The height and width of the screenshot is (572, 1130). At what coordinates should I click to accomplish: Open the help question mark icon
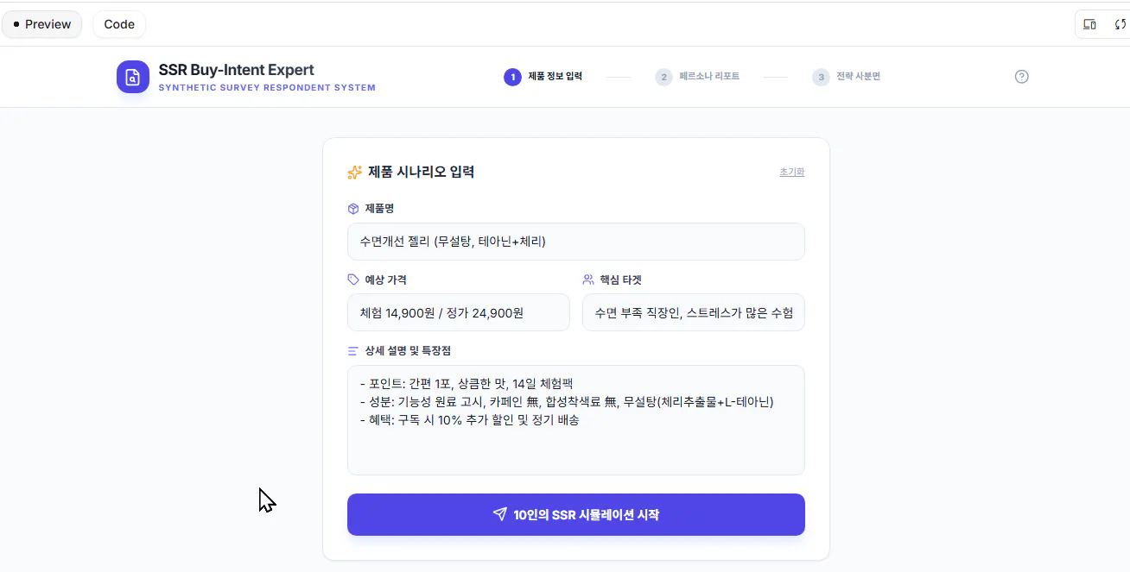[x=1022, y=77]
